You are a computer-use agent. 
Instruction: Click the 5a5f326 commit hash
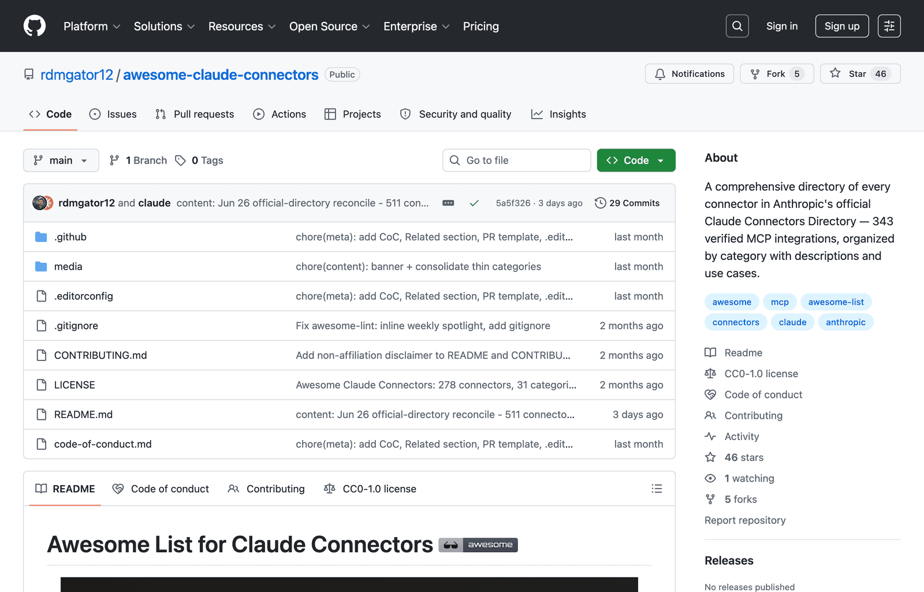pos(513,203)
